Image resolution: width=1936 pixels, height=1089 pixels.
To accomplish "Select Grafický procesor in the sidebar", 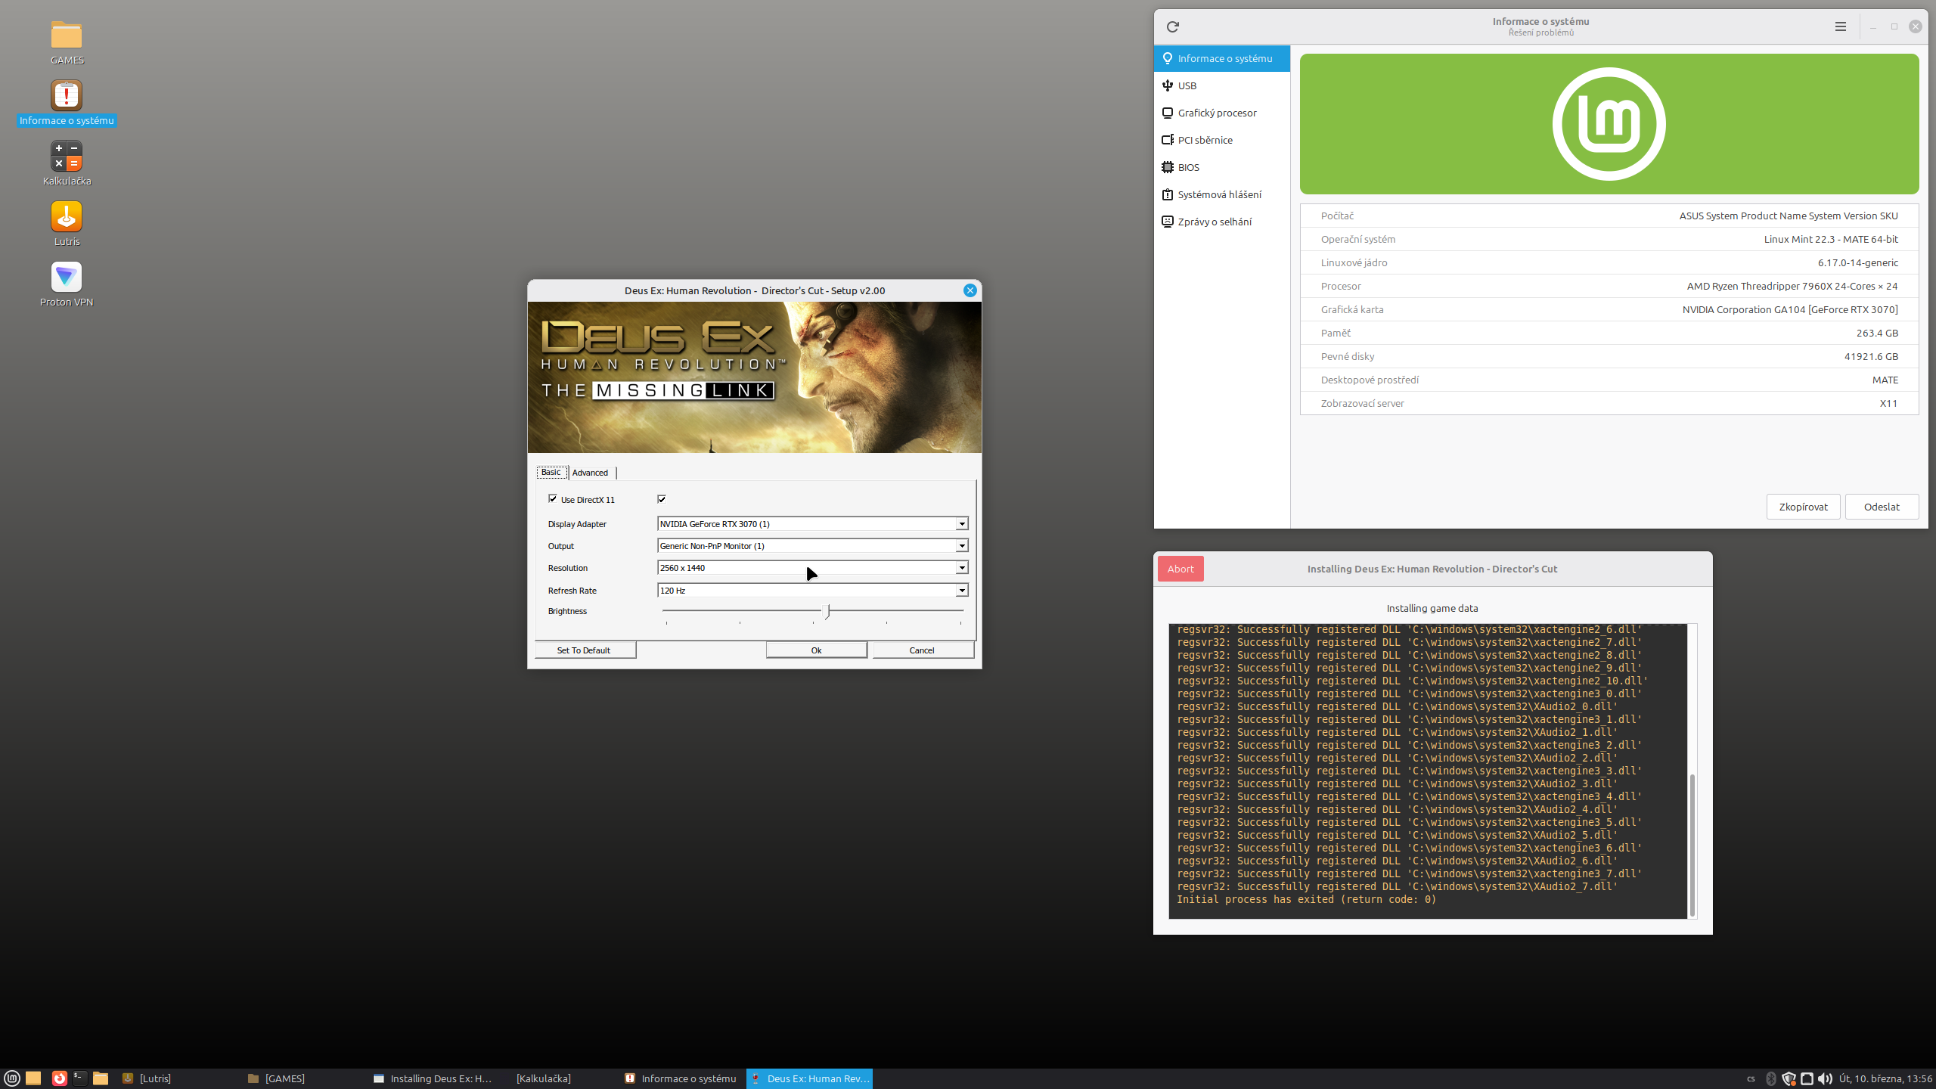I will point(1216,113).
